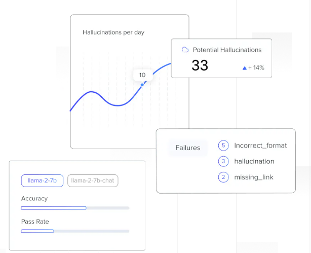This screenshot has width=311, height=253.
Task: Click the Hallucinations per day chart title
Action: click(x=113, y=32)
